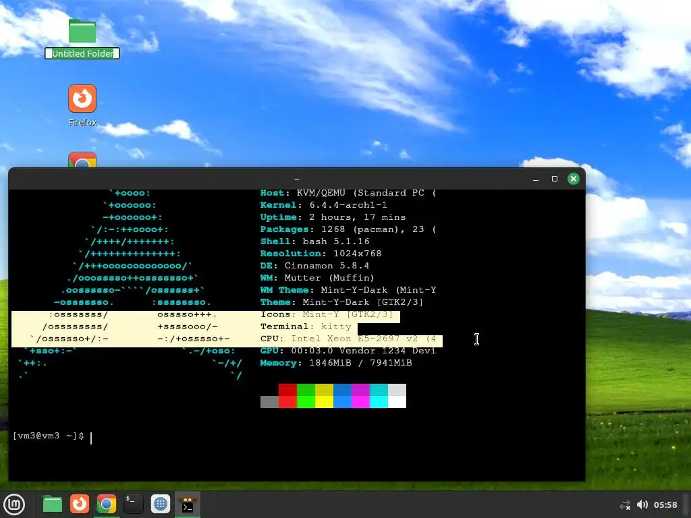Launch the terminal icon in the taskbar
This screenshot has width=691, height=518.
click(134, 504)
